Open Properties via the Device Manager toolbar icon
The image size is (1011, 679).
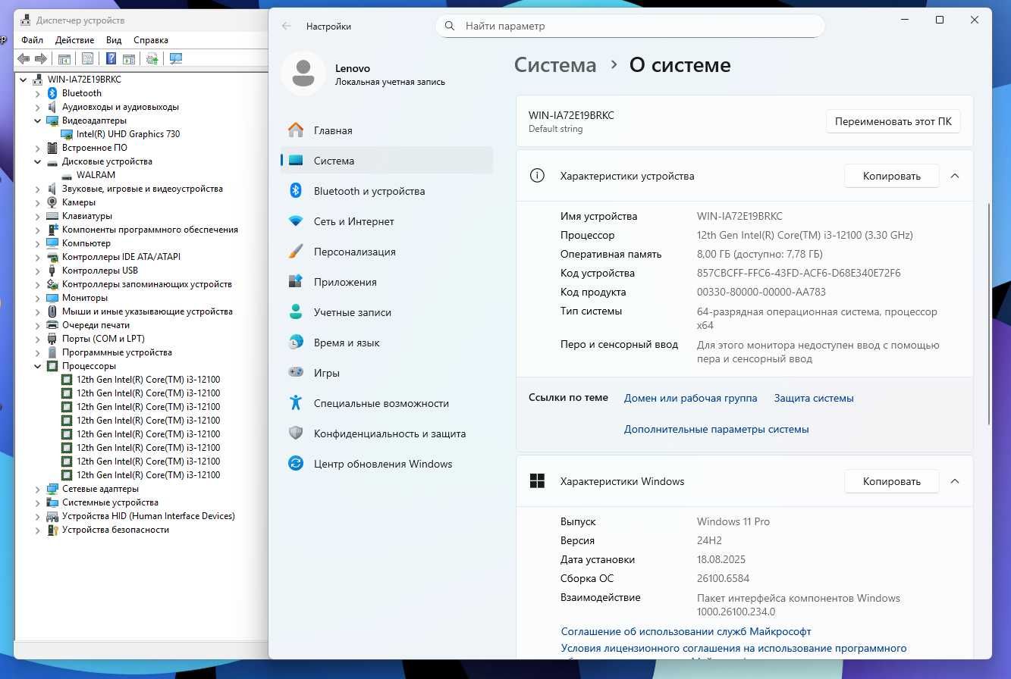(x=88, y=58)
